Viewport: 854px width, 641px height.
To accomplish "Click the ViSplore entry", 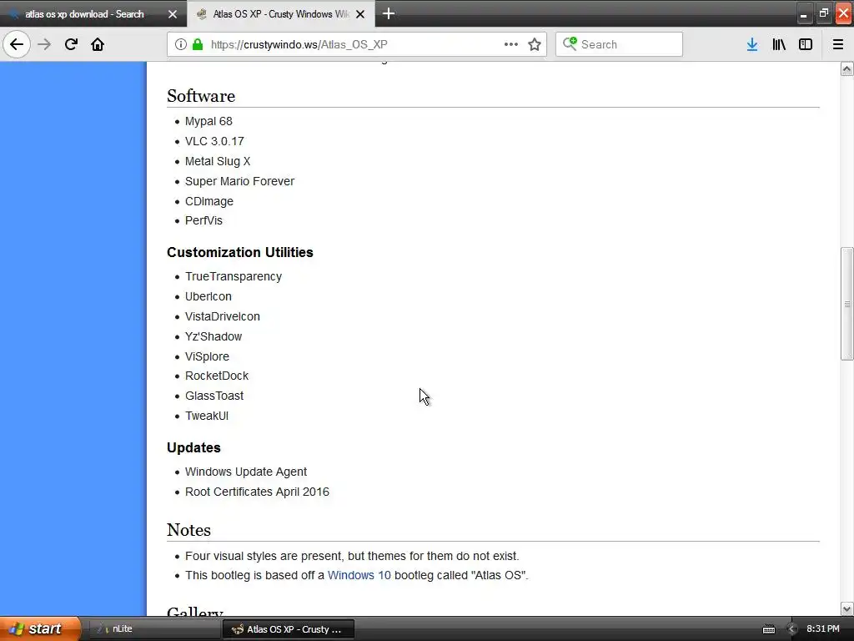I will [x=207, y=356].
